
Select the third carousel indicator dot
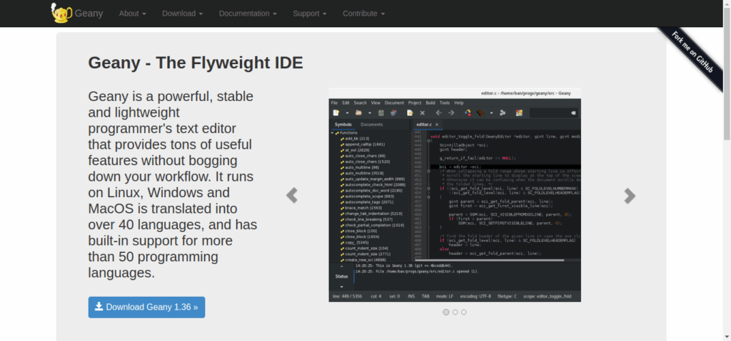coord(464,312)
